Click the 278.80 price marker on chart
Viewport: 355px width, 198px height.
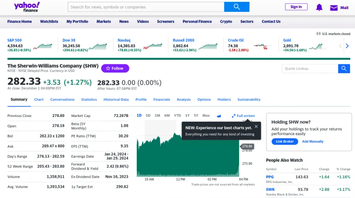coord(247,146)
